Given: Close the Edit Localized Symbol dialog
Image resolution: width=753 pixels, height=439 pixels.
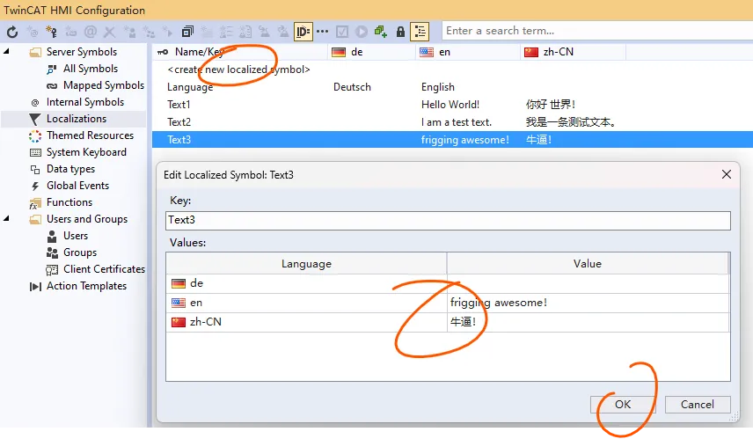Looking at the screenshot, I should [726, 174].
